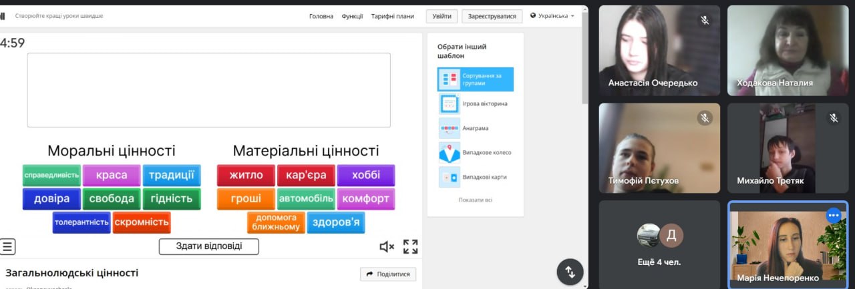Click the swap layout arrows round button
855x289 pixels.
[570, 272]
